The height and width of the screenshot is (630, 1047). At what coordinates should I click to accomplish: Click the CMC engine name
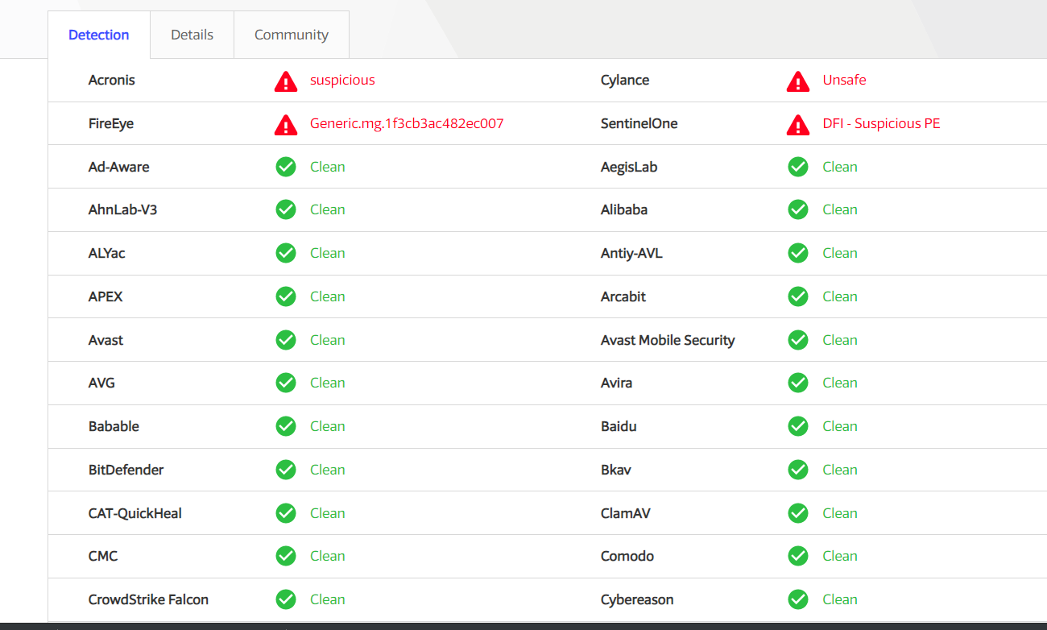coord(103,556)
